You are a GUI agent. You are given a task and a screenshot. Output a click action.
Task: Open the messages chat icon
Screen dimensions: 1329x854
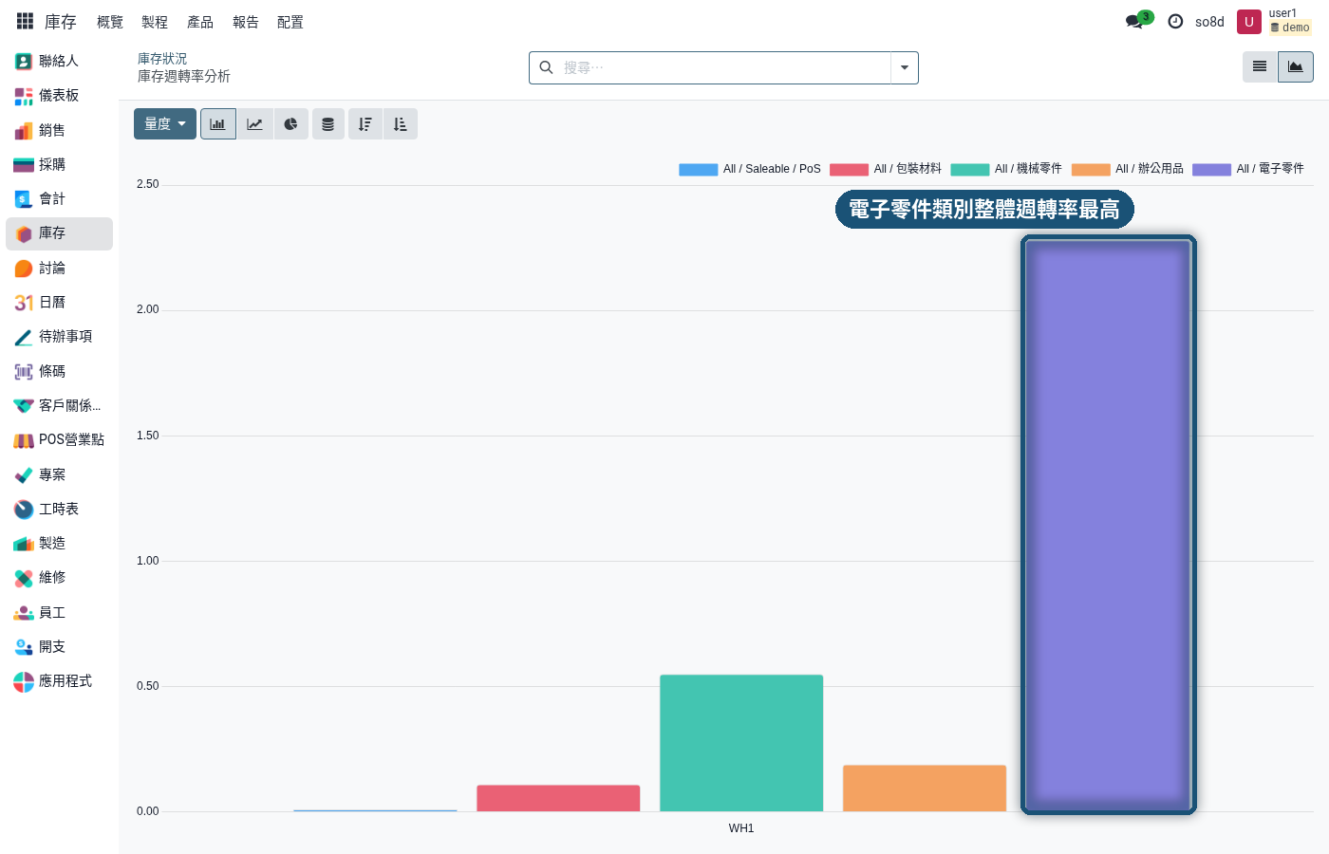coord(1137,21)
